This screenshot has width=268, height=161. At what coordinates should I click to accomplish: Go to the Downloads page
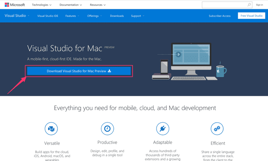117,16
